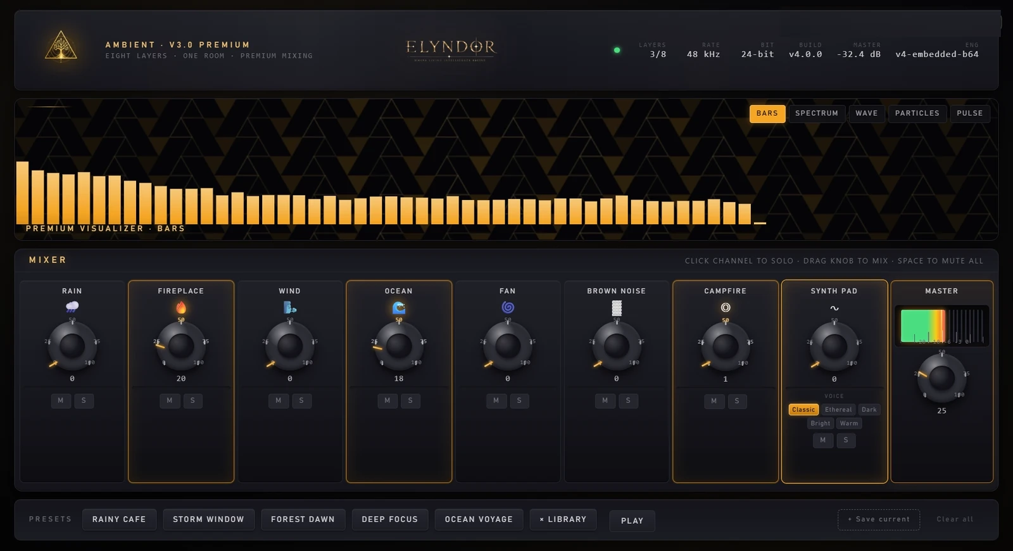Click the Fireplace volume knob
This screenshot has width=1013, height=551.
pos(181,346)
